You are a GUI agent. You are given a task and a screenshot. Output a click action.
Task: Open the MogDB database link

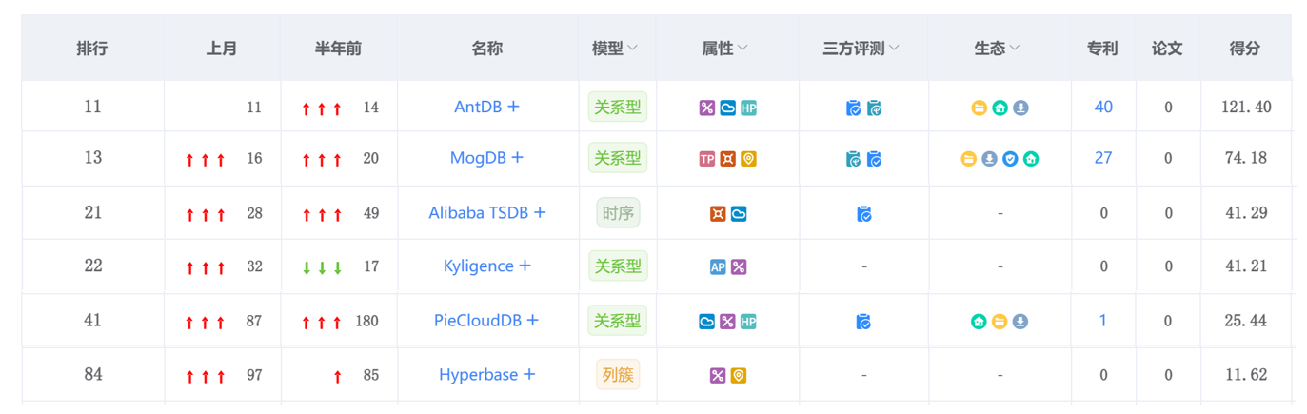point(478,158)
